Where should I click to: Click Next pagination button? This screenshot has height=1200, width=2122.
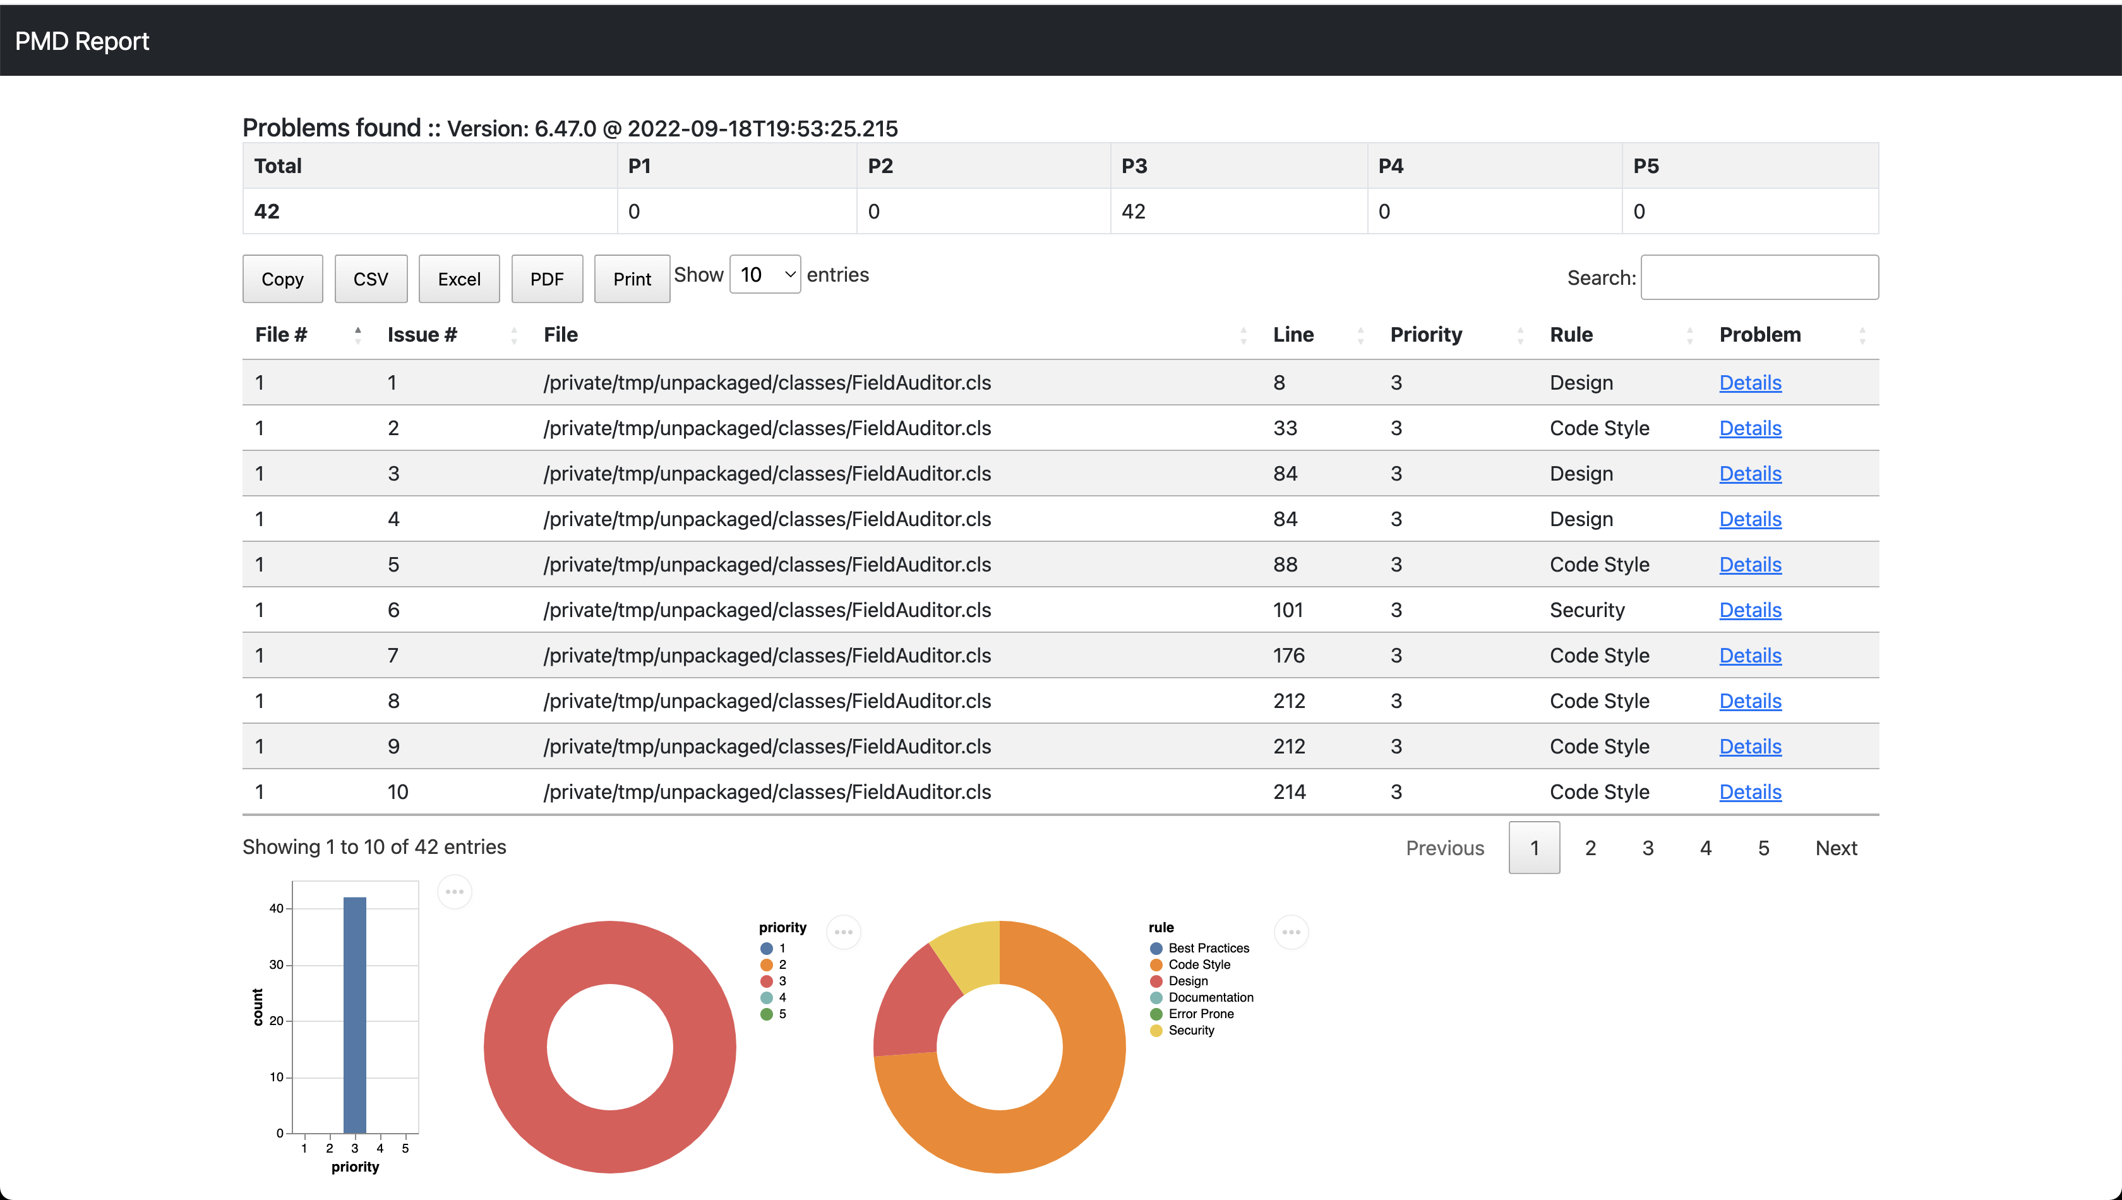(x=1835, y=848)
